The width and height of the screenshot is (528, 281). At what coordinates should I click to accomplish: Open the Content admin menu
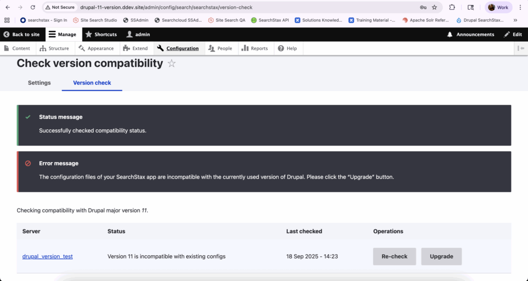[17, 48]
